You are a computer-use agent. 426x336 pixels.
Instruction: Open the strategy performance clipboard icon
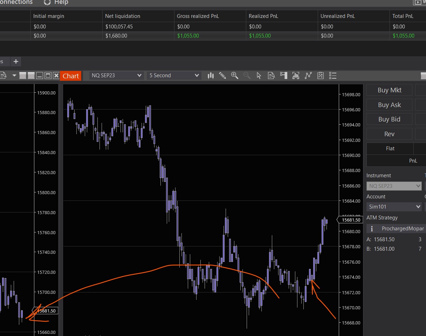320,75
